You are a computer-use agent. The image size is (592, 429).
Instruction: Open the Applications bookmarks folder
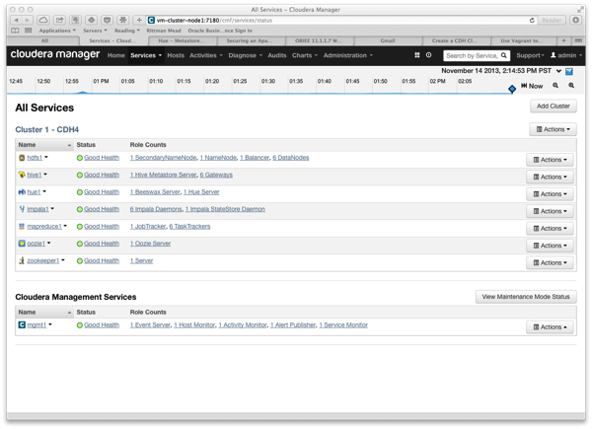point(57,31)
